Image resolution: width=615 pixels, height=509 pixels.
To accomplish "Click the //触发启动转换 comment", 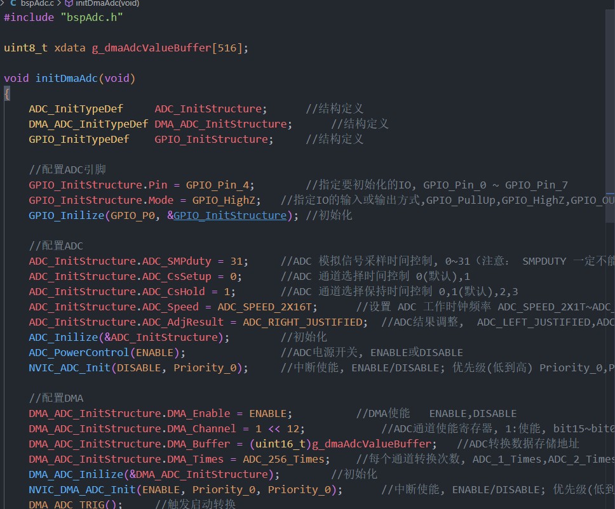I will pyautogui.click(x=195, y=504).
